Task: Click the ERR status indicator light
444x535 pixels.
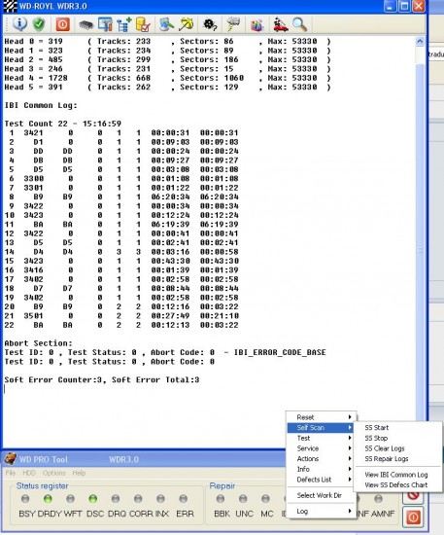Action: point(183,499)
